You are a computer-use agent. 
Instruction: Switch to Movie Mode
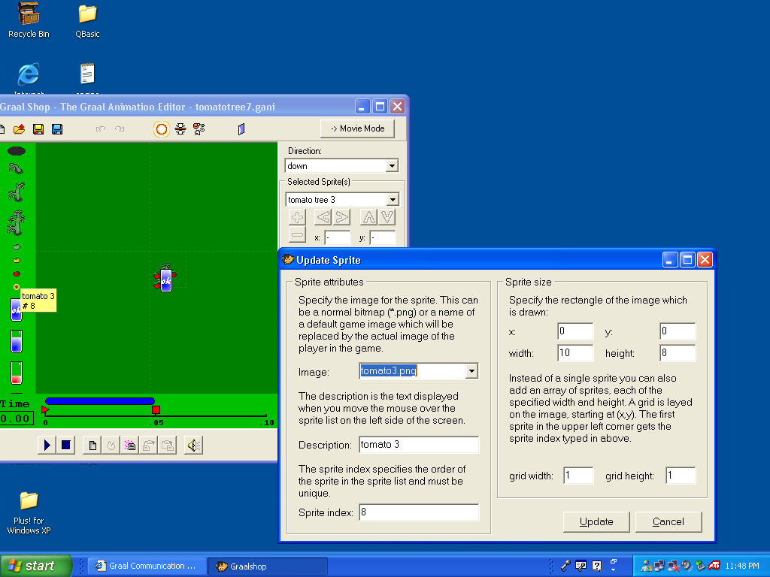(357, 128)
